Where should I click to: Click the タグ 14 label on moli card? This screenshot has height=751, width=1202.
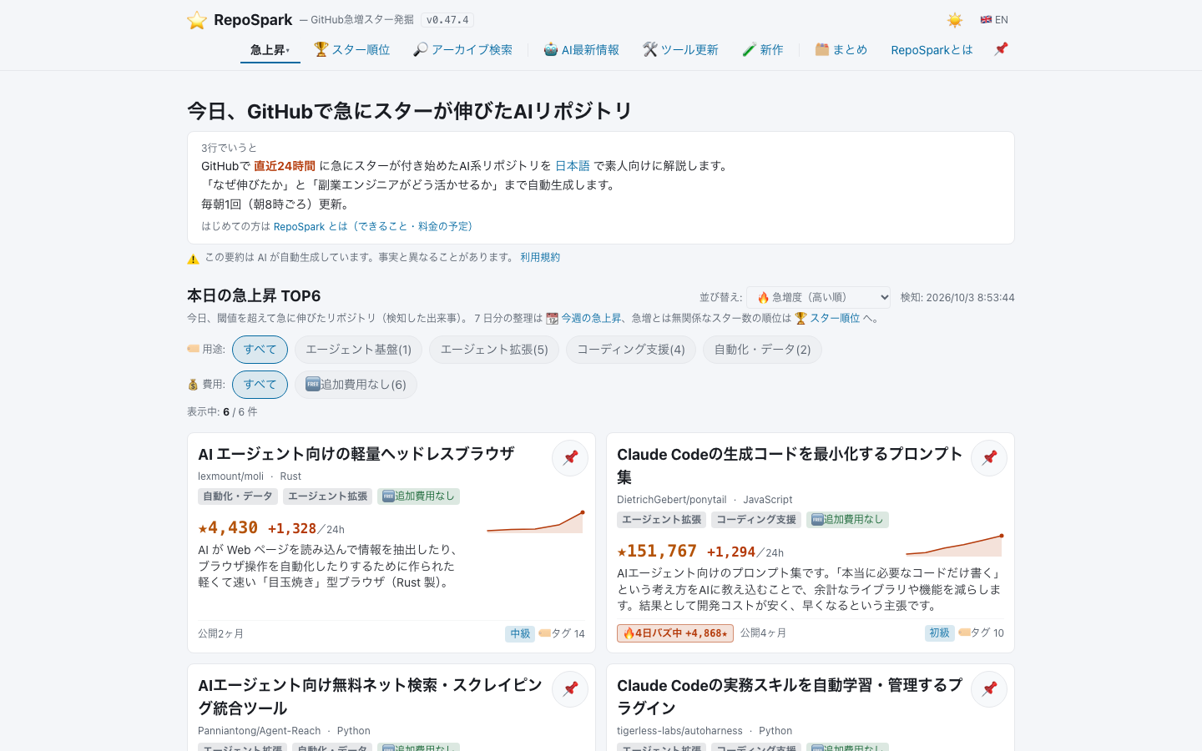coord(562,633)
